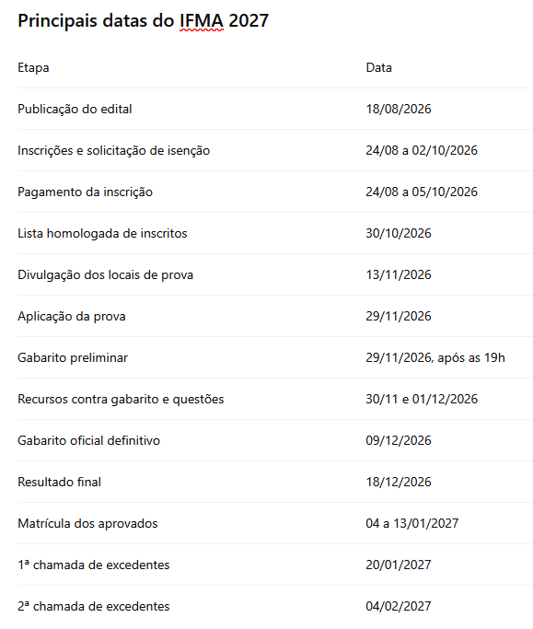Click Recursos contra gabarito e questões cell
533x629 pixels.
(121, 399)
